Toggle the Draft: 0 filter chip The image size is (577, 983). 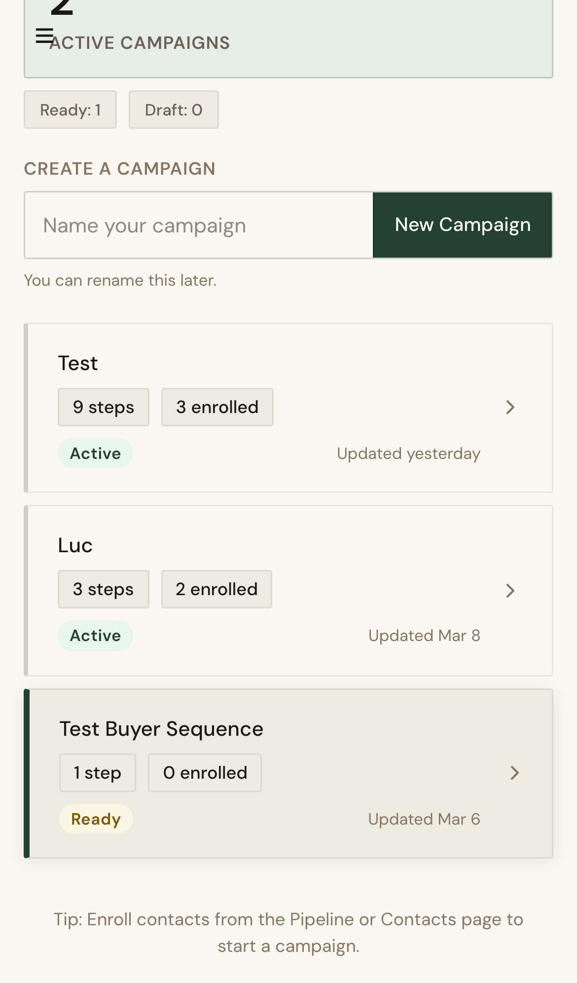[x=174, y=109]
